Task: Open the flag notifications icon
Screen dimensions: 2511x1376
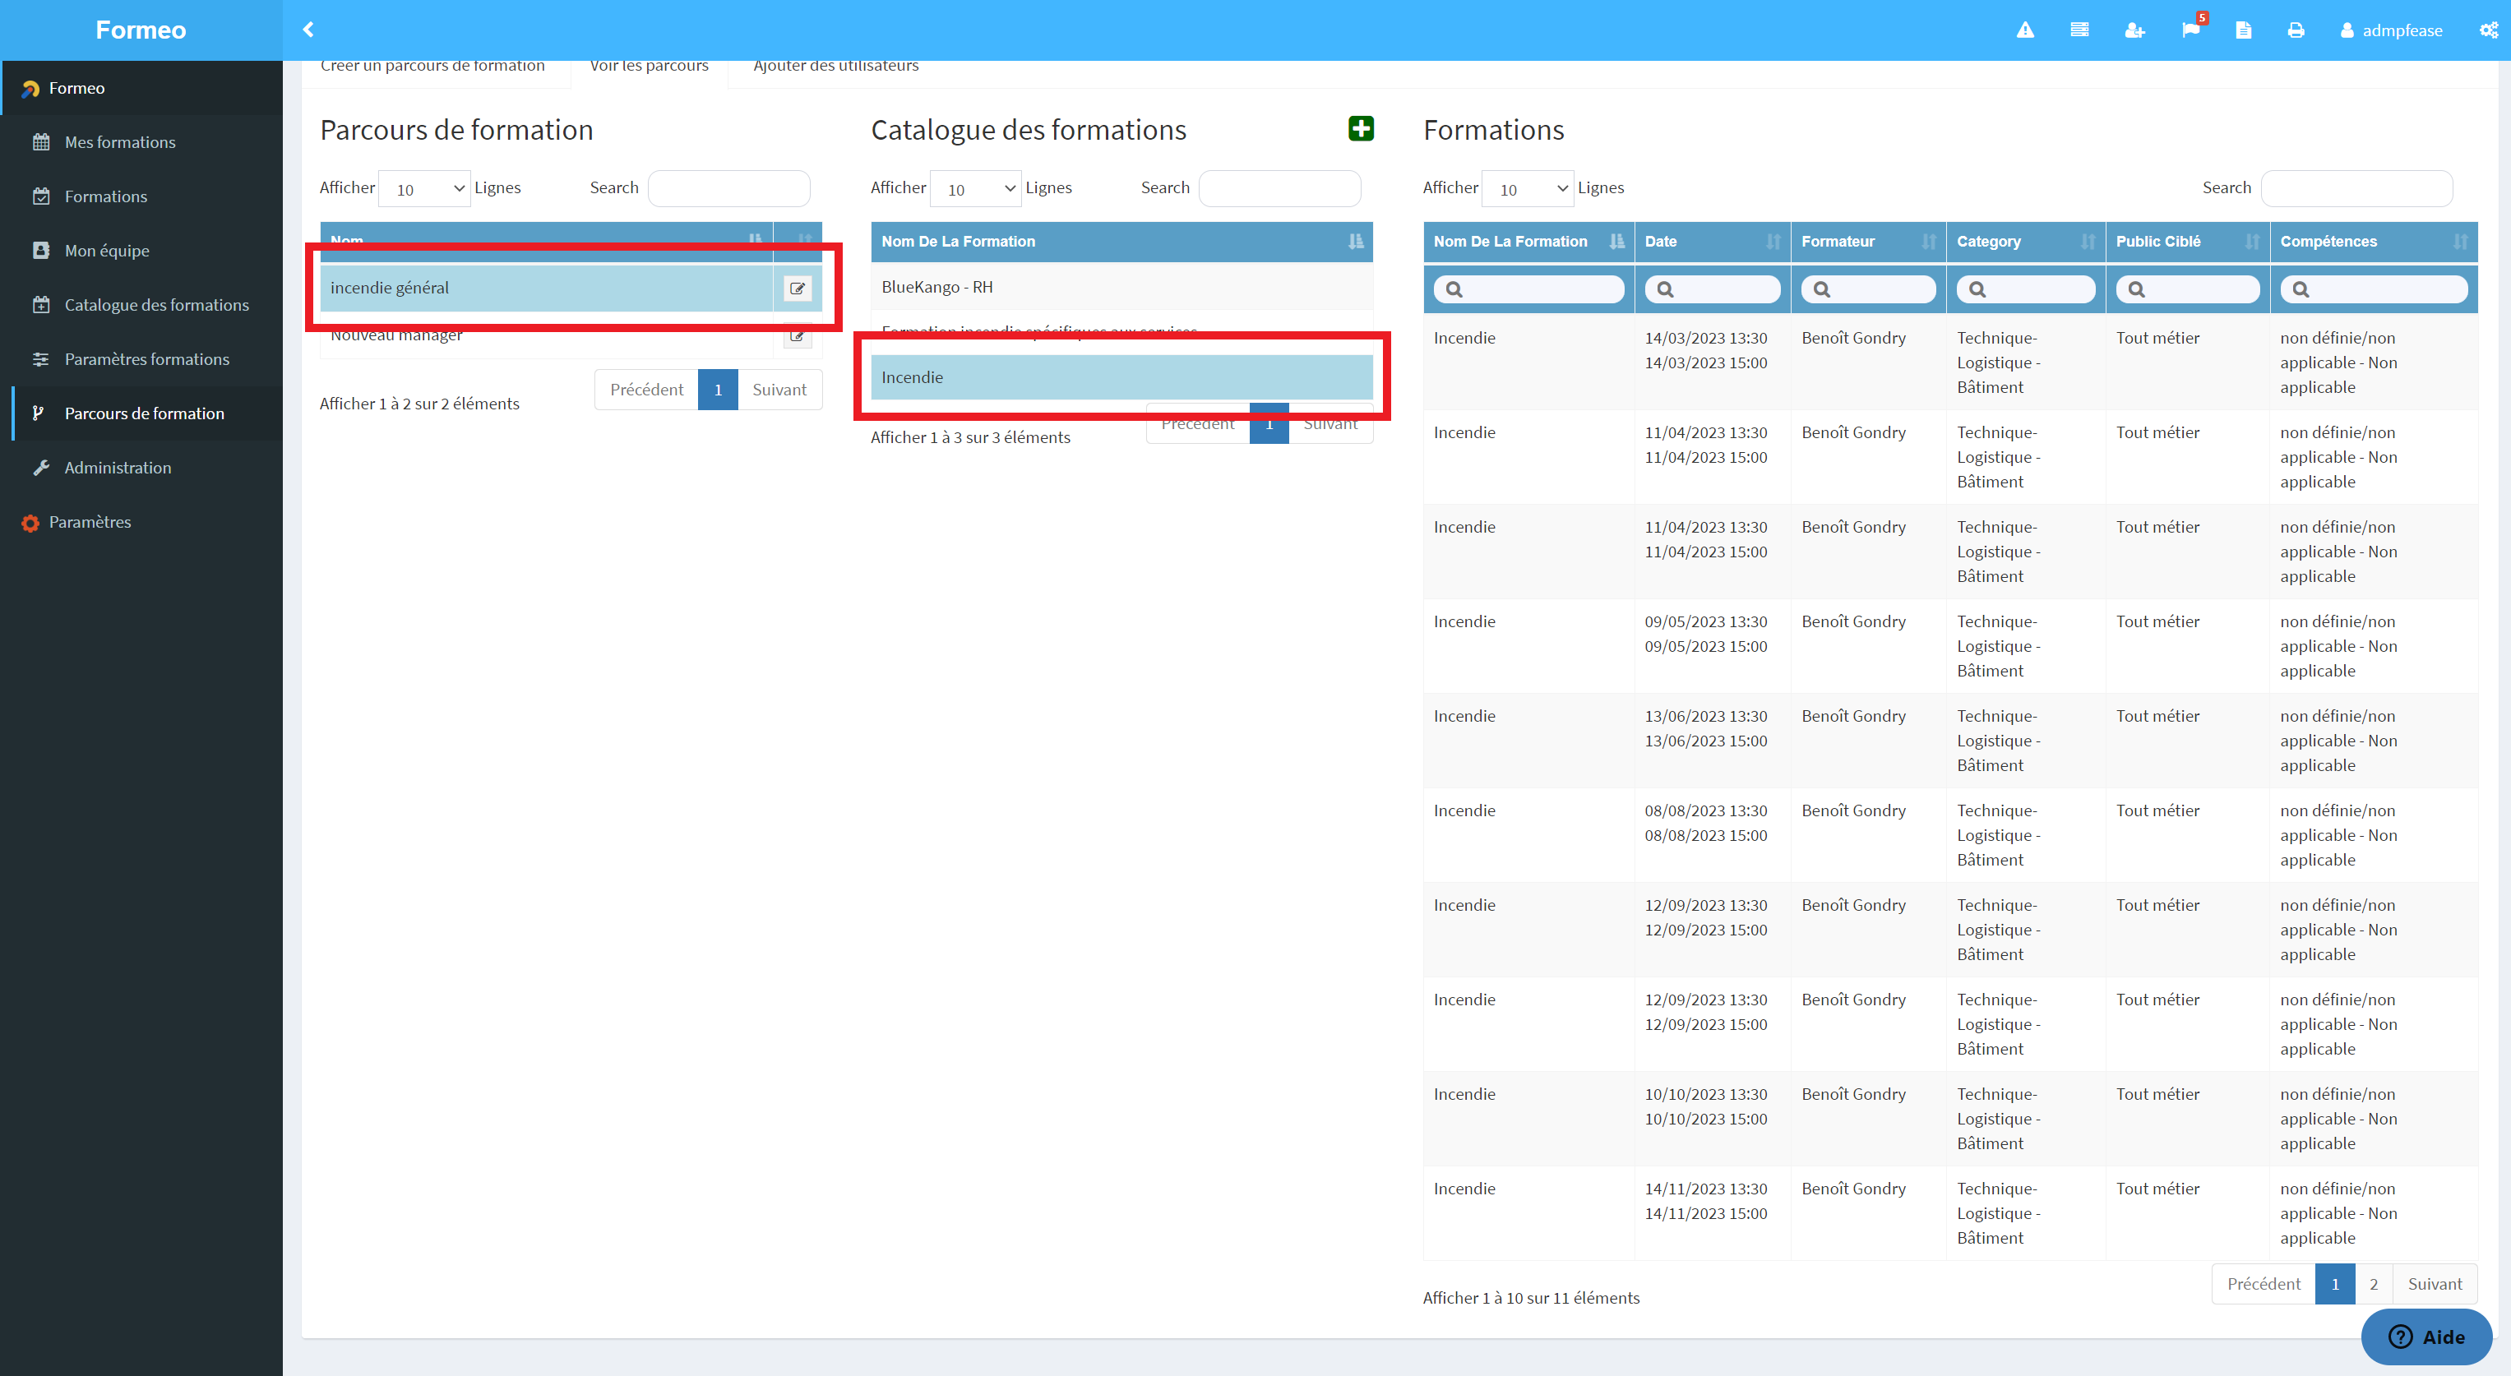Action: click(2190, 30)
